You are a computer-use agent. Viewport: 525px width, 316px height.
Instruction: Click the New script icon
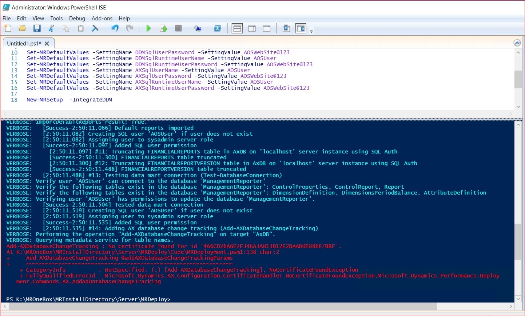click(x=8, y=28)
